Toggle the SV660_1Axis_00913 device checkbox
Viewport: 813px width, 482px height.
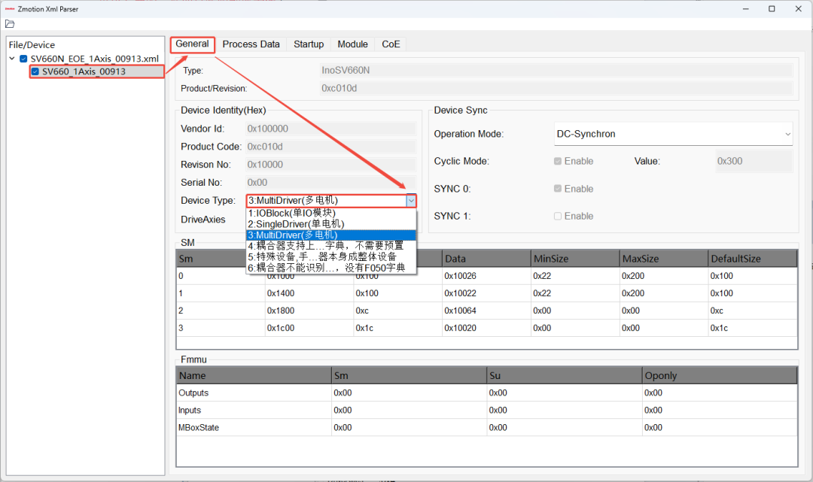click(x=35, y=71)
